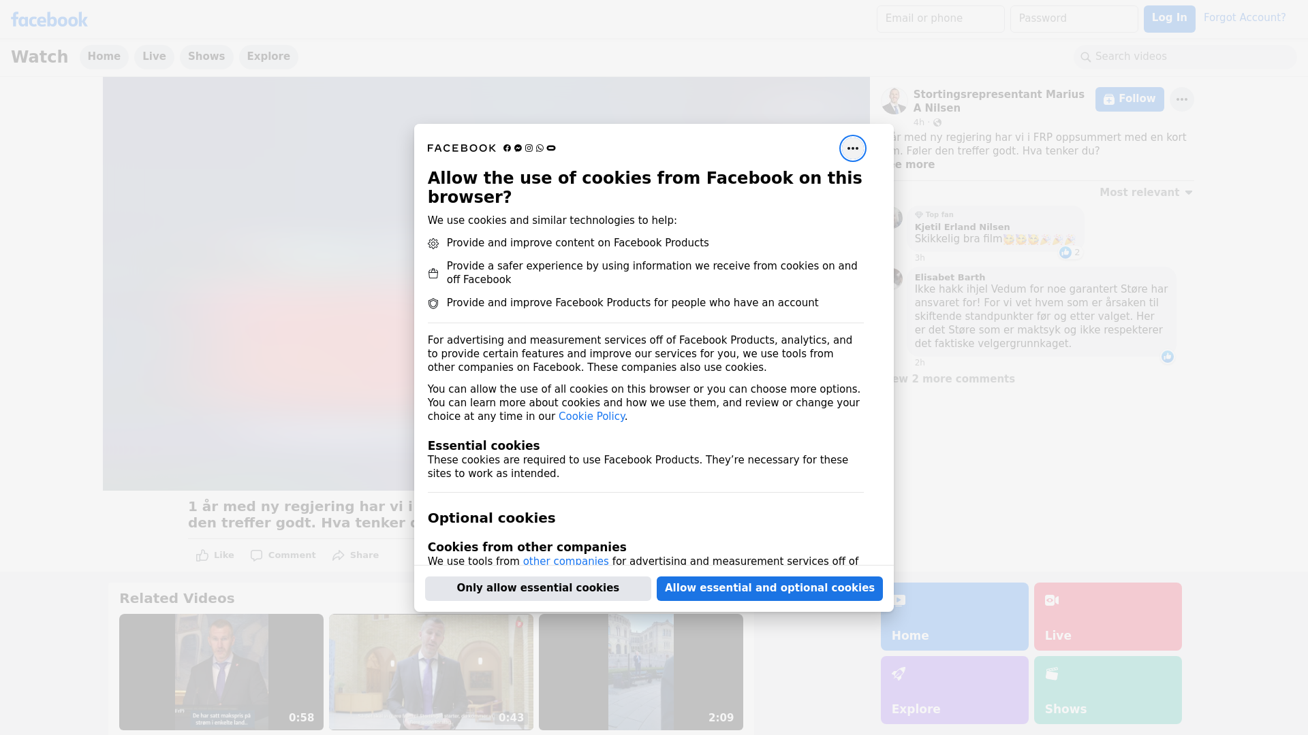Open the green Shows tile

pyautogui.click(x=1108, y=690)
